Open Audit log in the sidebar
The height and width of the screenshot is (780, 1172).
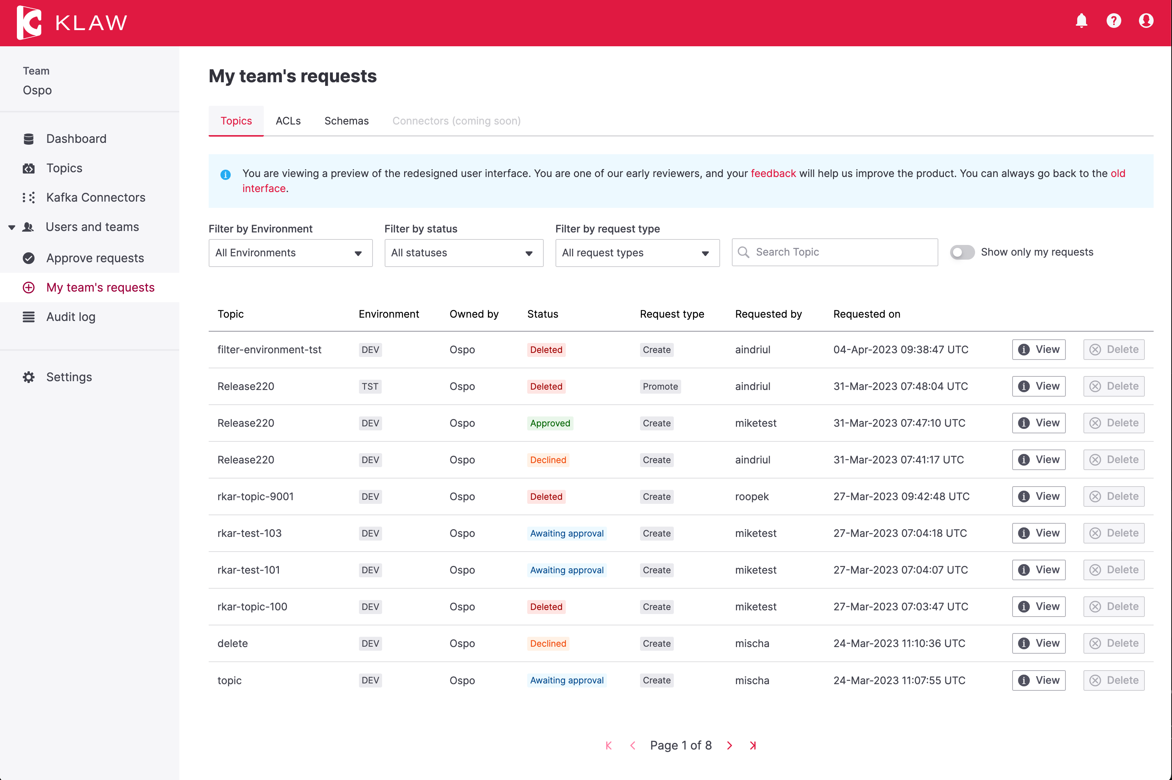71,317
